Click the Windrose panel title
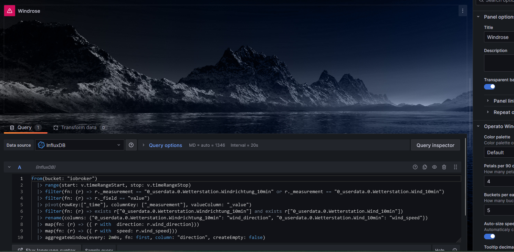The height and width of the screenshot is (252, 514). (x=29, y=11)
